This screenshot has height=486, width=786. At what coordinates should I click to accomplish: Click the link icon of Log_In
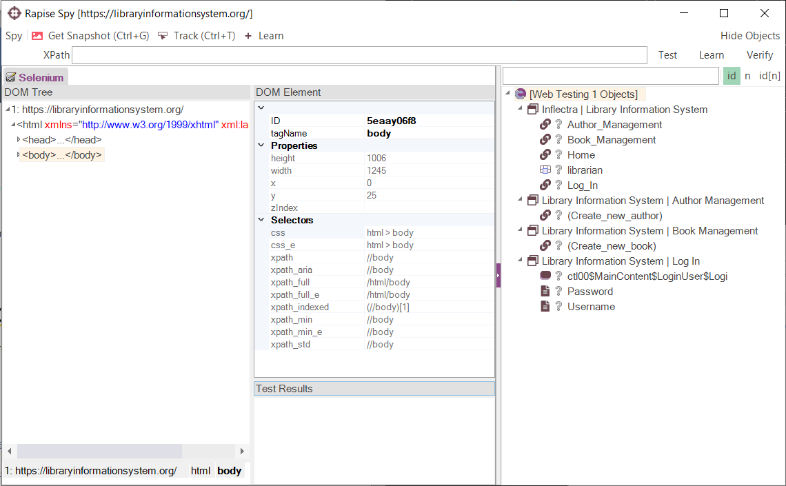545,185
